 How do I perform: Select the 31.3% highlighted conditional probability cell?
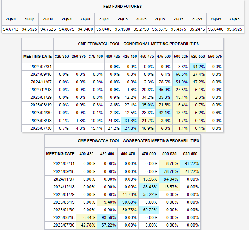pos(130,120)
